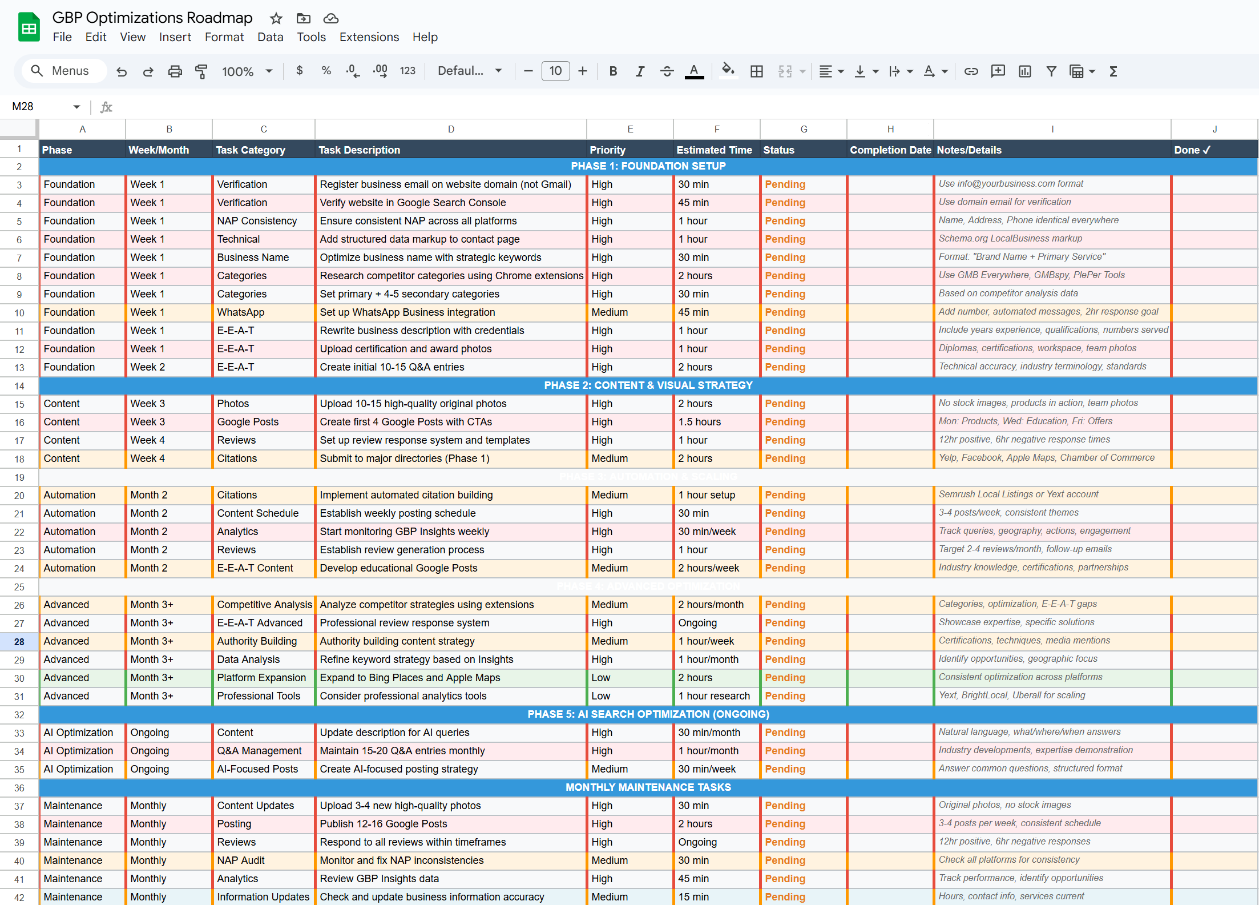1259x905 pixels.
Task: Click the font size field showing 10
Action: 556,71
